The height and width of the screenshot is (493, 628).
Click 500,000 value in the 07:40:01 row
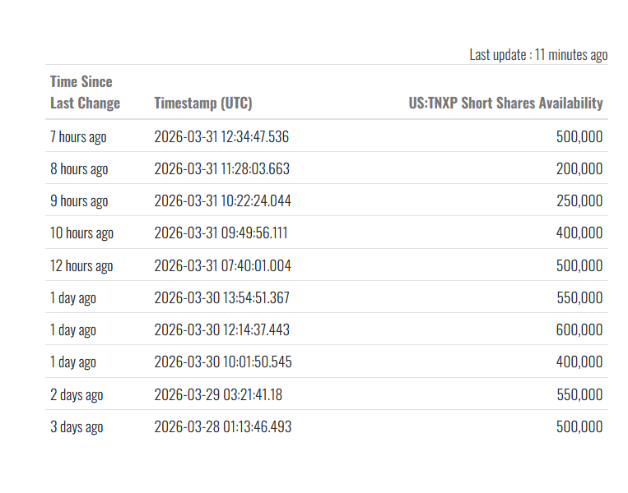(579, 265)
